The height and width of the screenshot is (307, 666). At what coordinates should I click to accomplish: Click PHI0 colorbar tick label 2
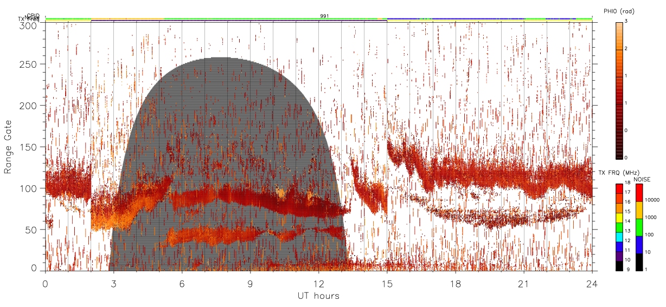[x=626, y=49]
